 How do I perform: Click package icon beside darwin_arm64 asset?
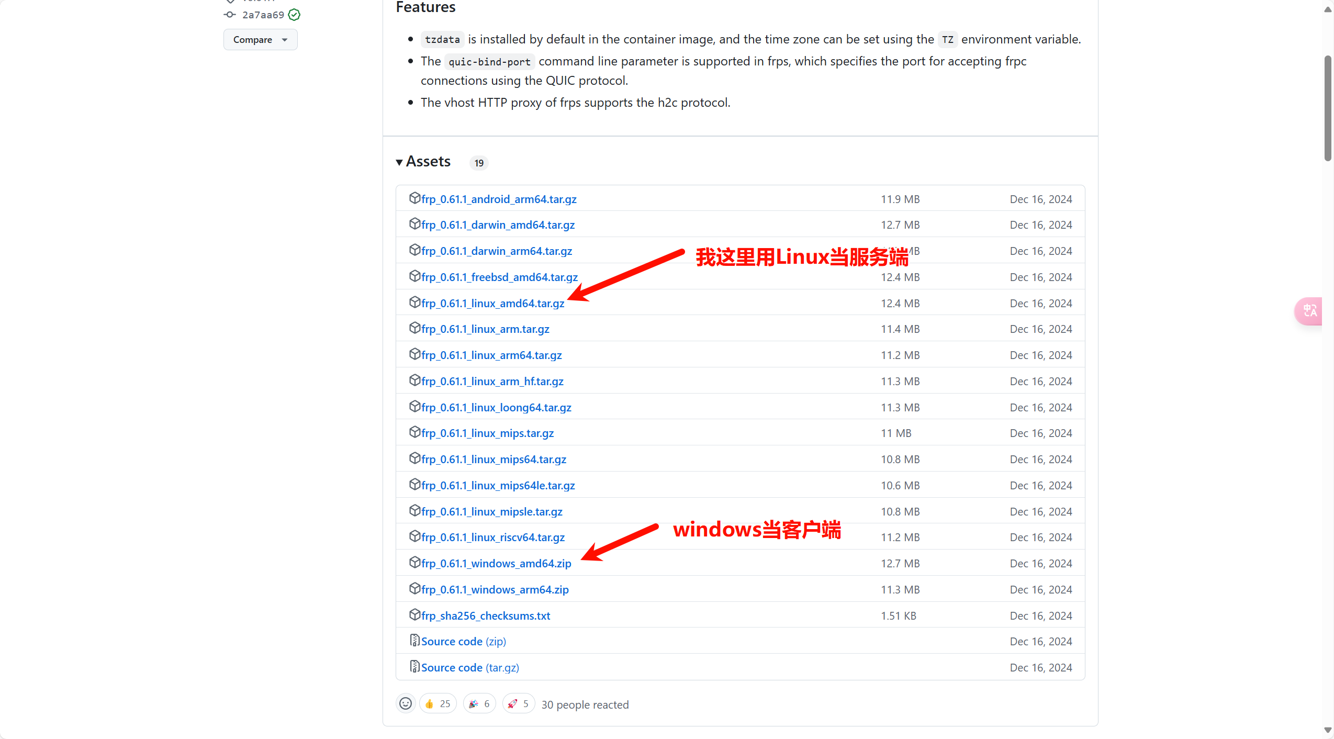tap(414, 250)
